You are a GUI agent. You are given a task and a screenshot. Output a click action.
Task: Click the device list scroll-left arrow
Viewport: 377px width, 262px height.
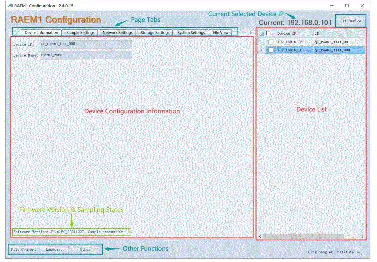(x=260, y=237)
